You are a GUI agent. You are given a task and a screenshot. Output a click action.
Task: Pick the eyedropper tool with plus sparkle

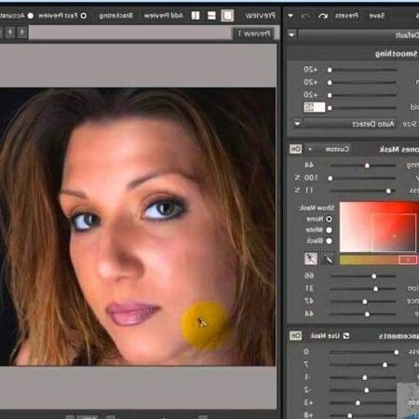pyautogui.click(x=311, y=259)
